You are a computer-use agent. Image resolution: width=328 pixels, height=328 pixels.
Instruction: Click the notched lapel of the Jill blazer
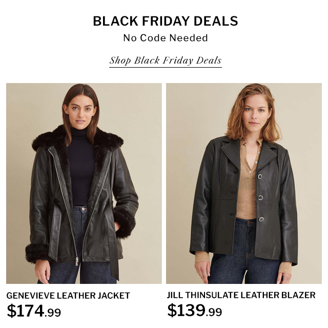point(231,152)
